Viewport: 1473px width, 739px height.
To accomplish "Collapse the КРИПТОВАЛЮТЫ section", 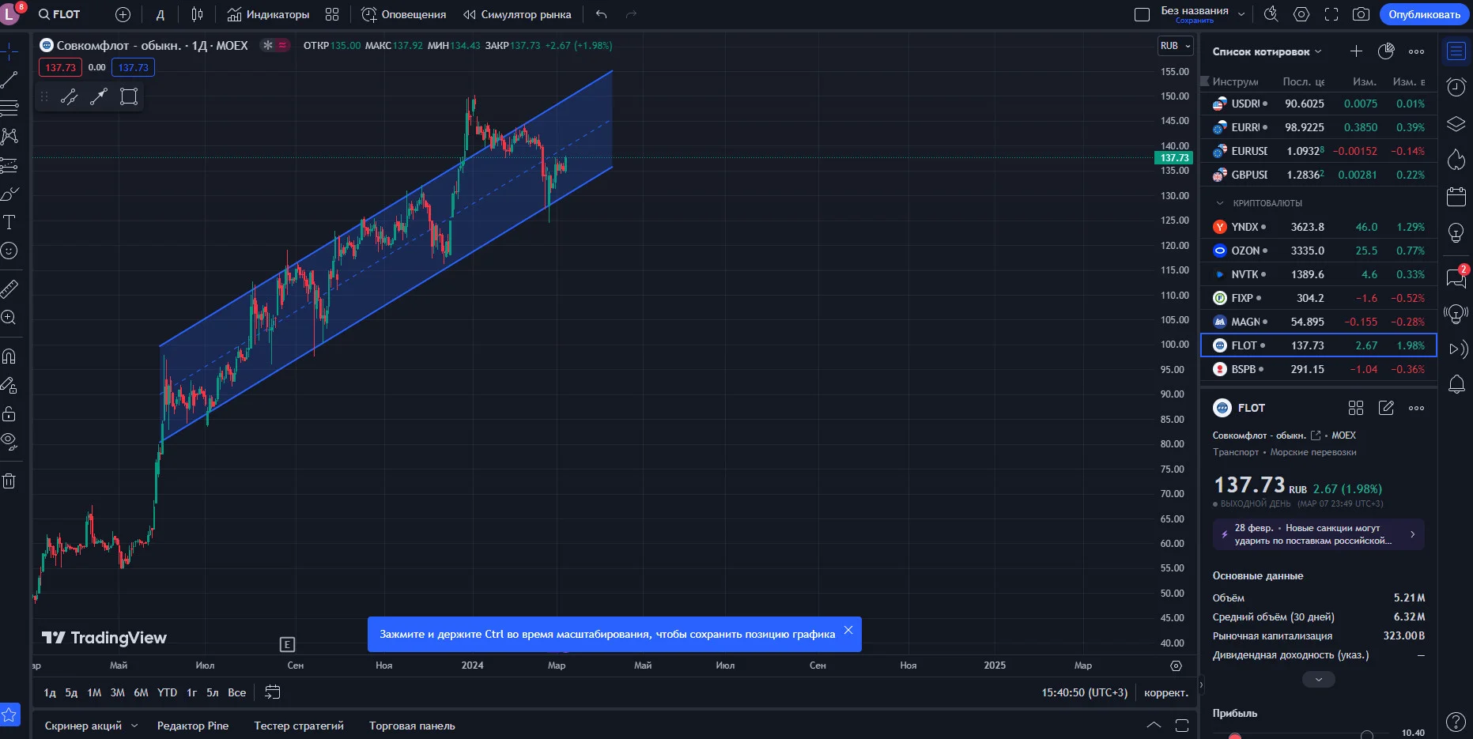I will (1220, 203).
